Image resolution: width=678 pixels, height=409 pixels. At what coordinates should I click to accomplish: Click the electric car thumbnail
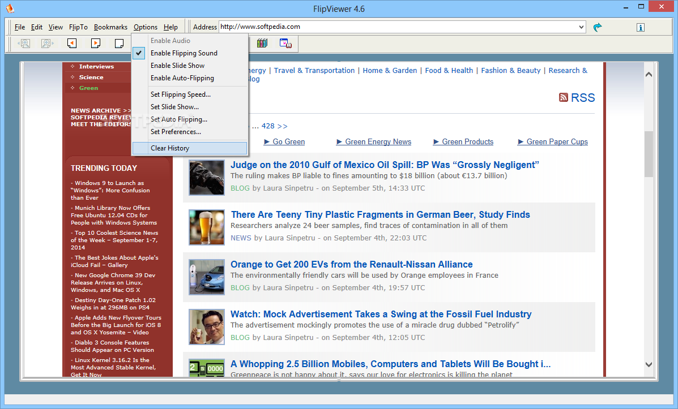207,277
